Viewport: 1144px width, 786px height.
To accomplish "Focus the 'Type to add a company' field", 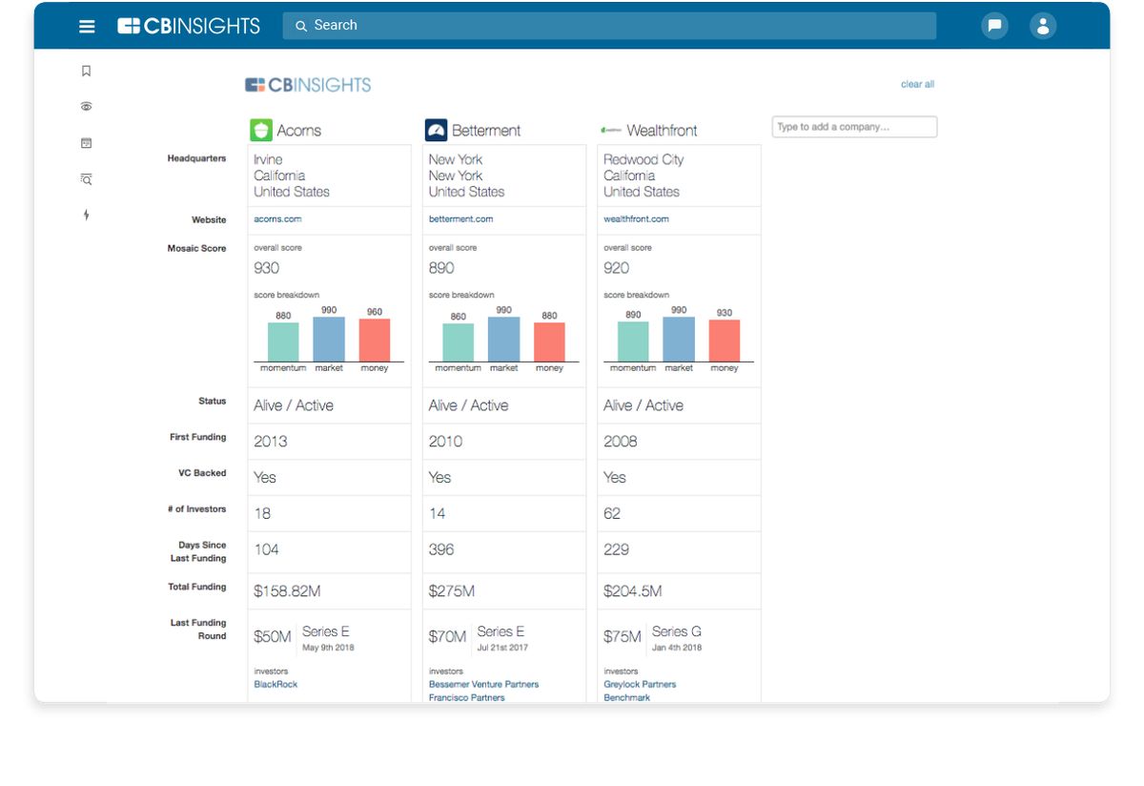I will (854, 127).
